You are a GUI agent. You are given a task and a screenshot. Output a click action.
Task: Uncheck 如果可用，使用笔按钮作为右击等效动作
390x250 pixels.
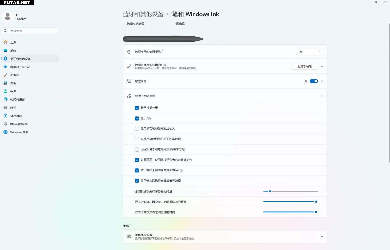click(137, 160)
